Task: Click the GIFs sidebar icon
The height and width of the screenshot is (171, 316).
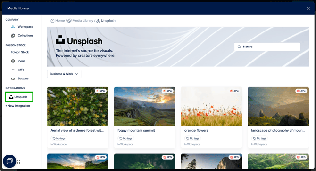Action: coord(13,70)
